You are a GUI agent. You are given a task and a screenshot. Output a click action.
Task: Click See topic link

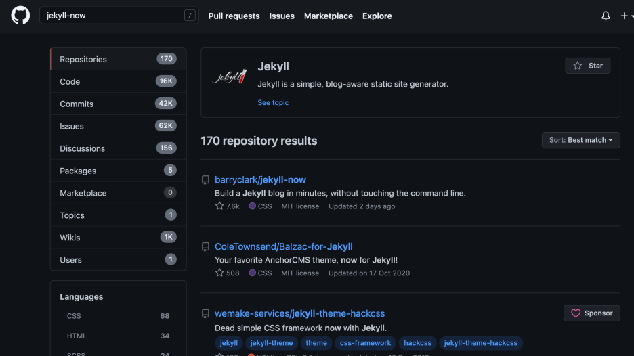(273, 102)
